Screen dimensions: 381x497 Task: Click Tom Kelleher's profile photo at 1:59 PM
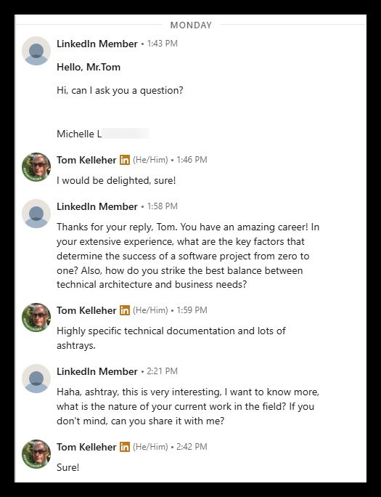pyautogui.click(x=36, y=318)
